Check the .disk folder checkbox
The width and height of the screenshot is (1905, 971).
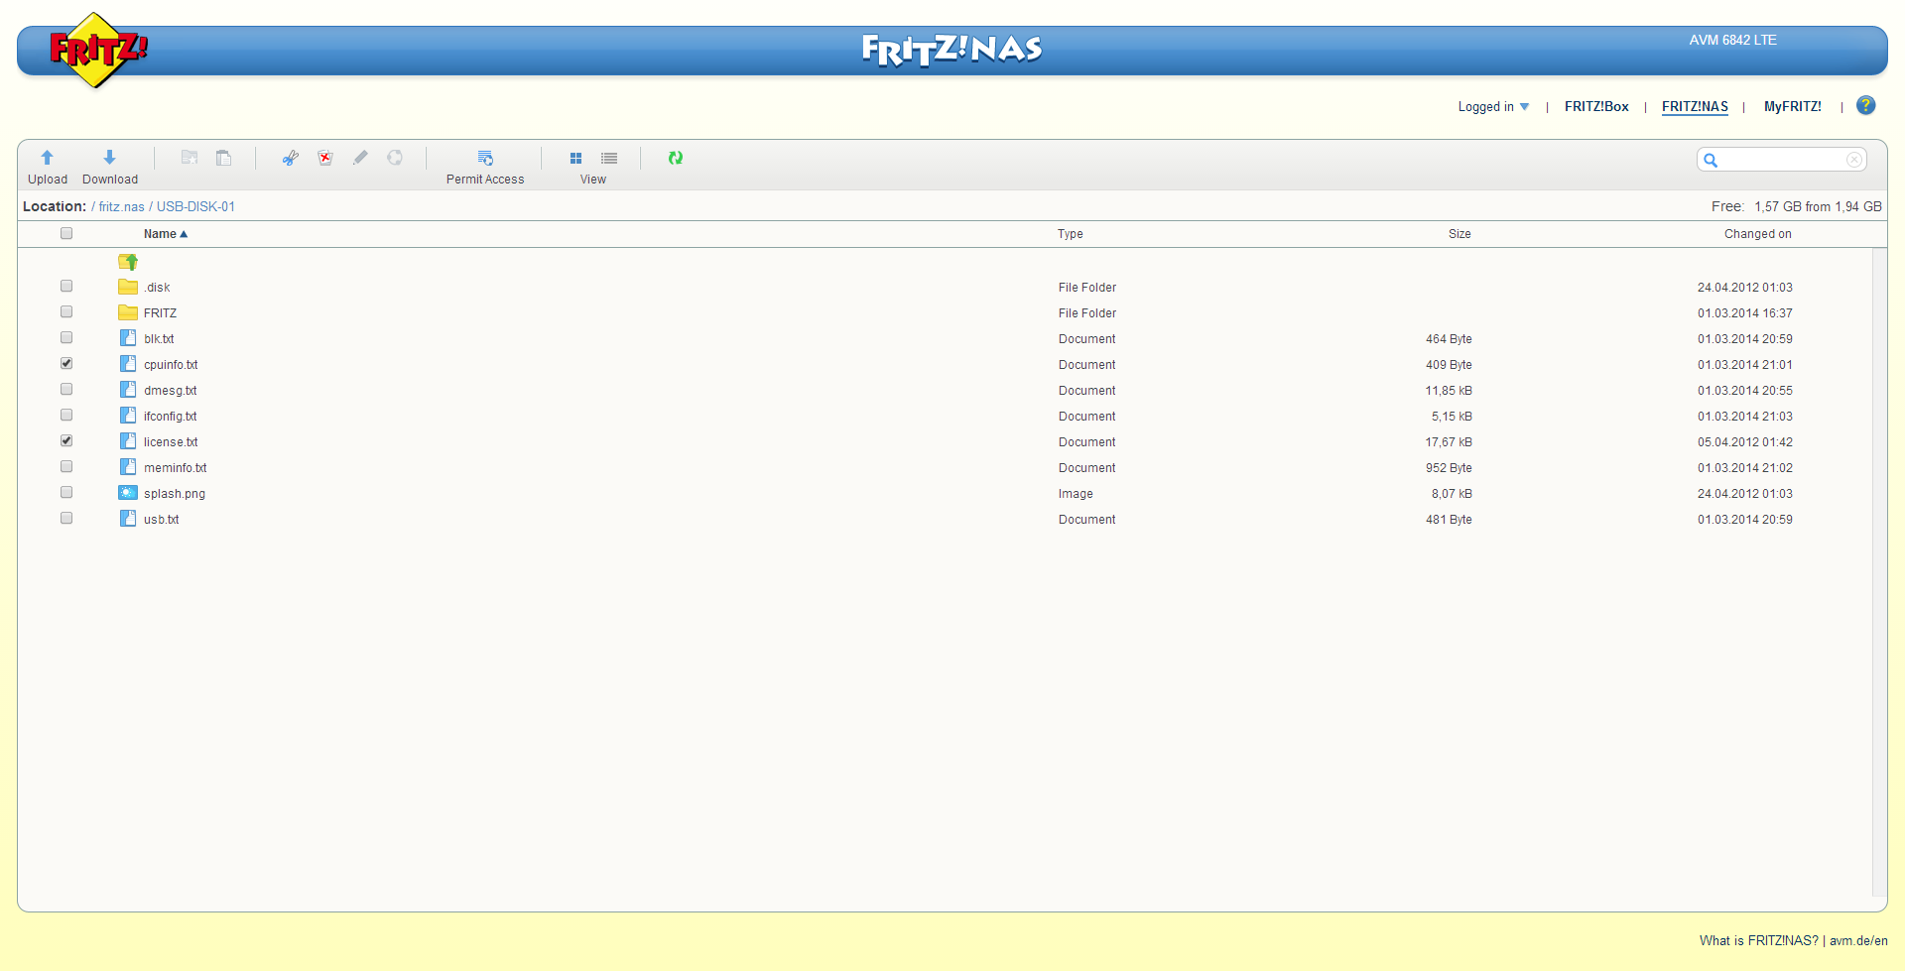click(x=66, y=286)
